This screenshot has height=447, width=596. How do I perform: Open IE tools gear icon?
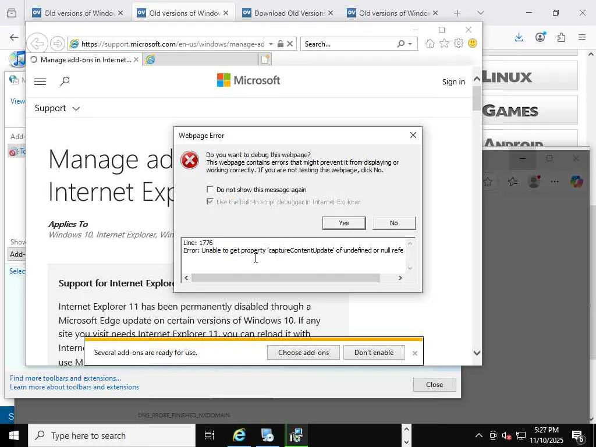(459, 44)
